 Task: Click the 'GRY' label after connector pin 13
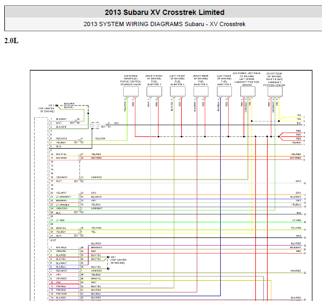[94, 200]
